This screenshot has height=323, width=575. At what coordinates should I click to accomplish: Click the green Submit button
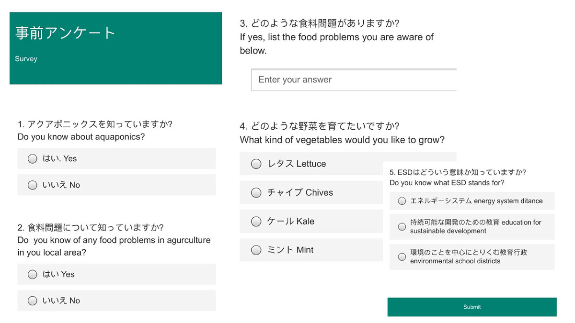(472, 307)
